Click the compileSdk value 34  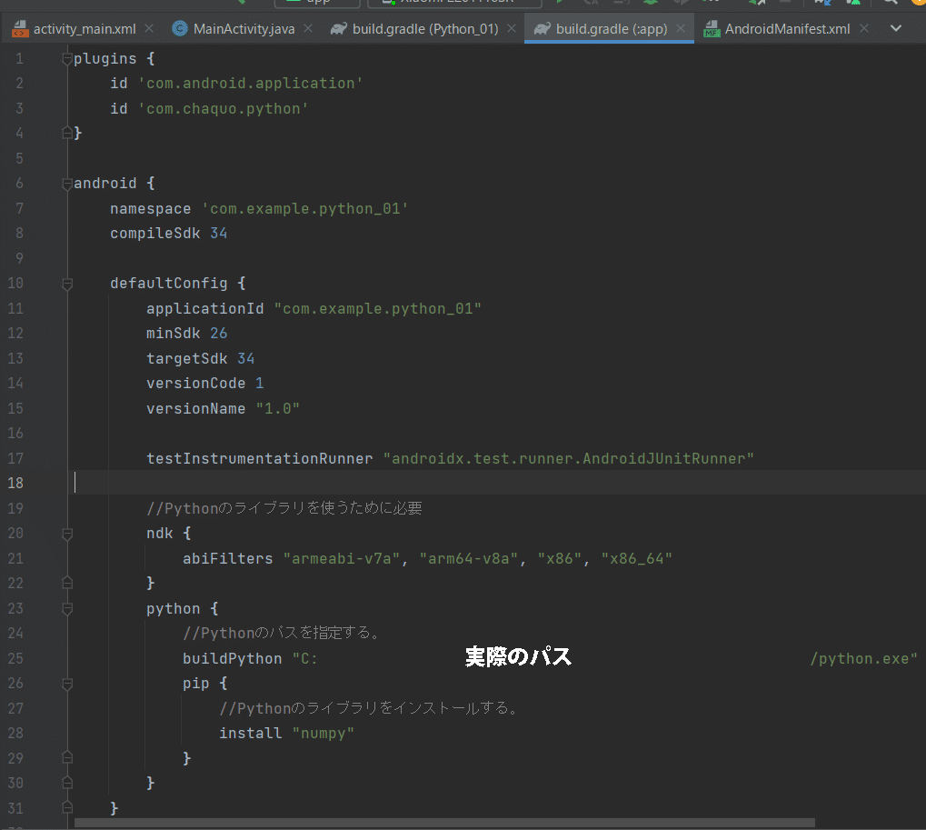pyautogui.click(x=218, y=234)
